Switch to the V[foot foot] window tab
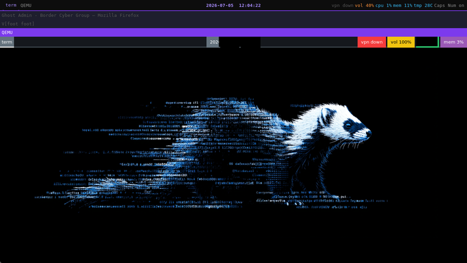 click(233, 23)
